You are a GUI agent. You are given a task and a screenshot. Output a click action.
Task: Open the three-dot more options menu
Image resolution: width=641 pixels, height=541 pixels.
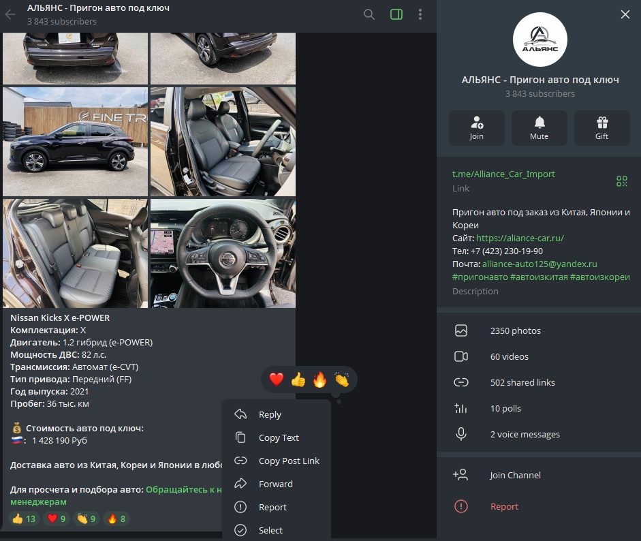420,15
